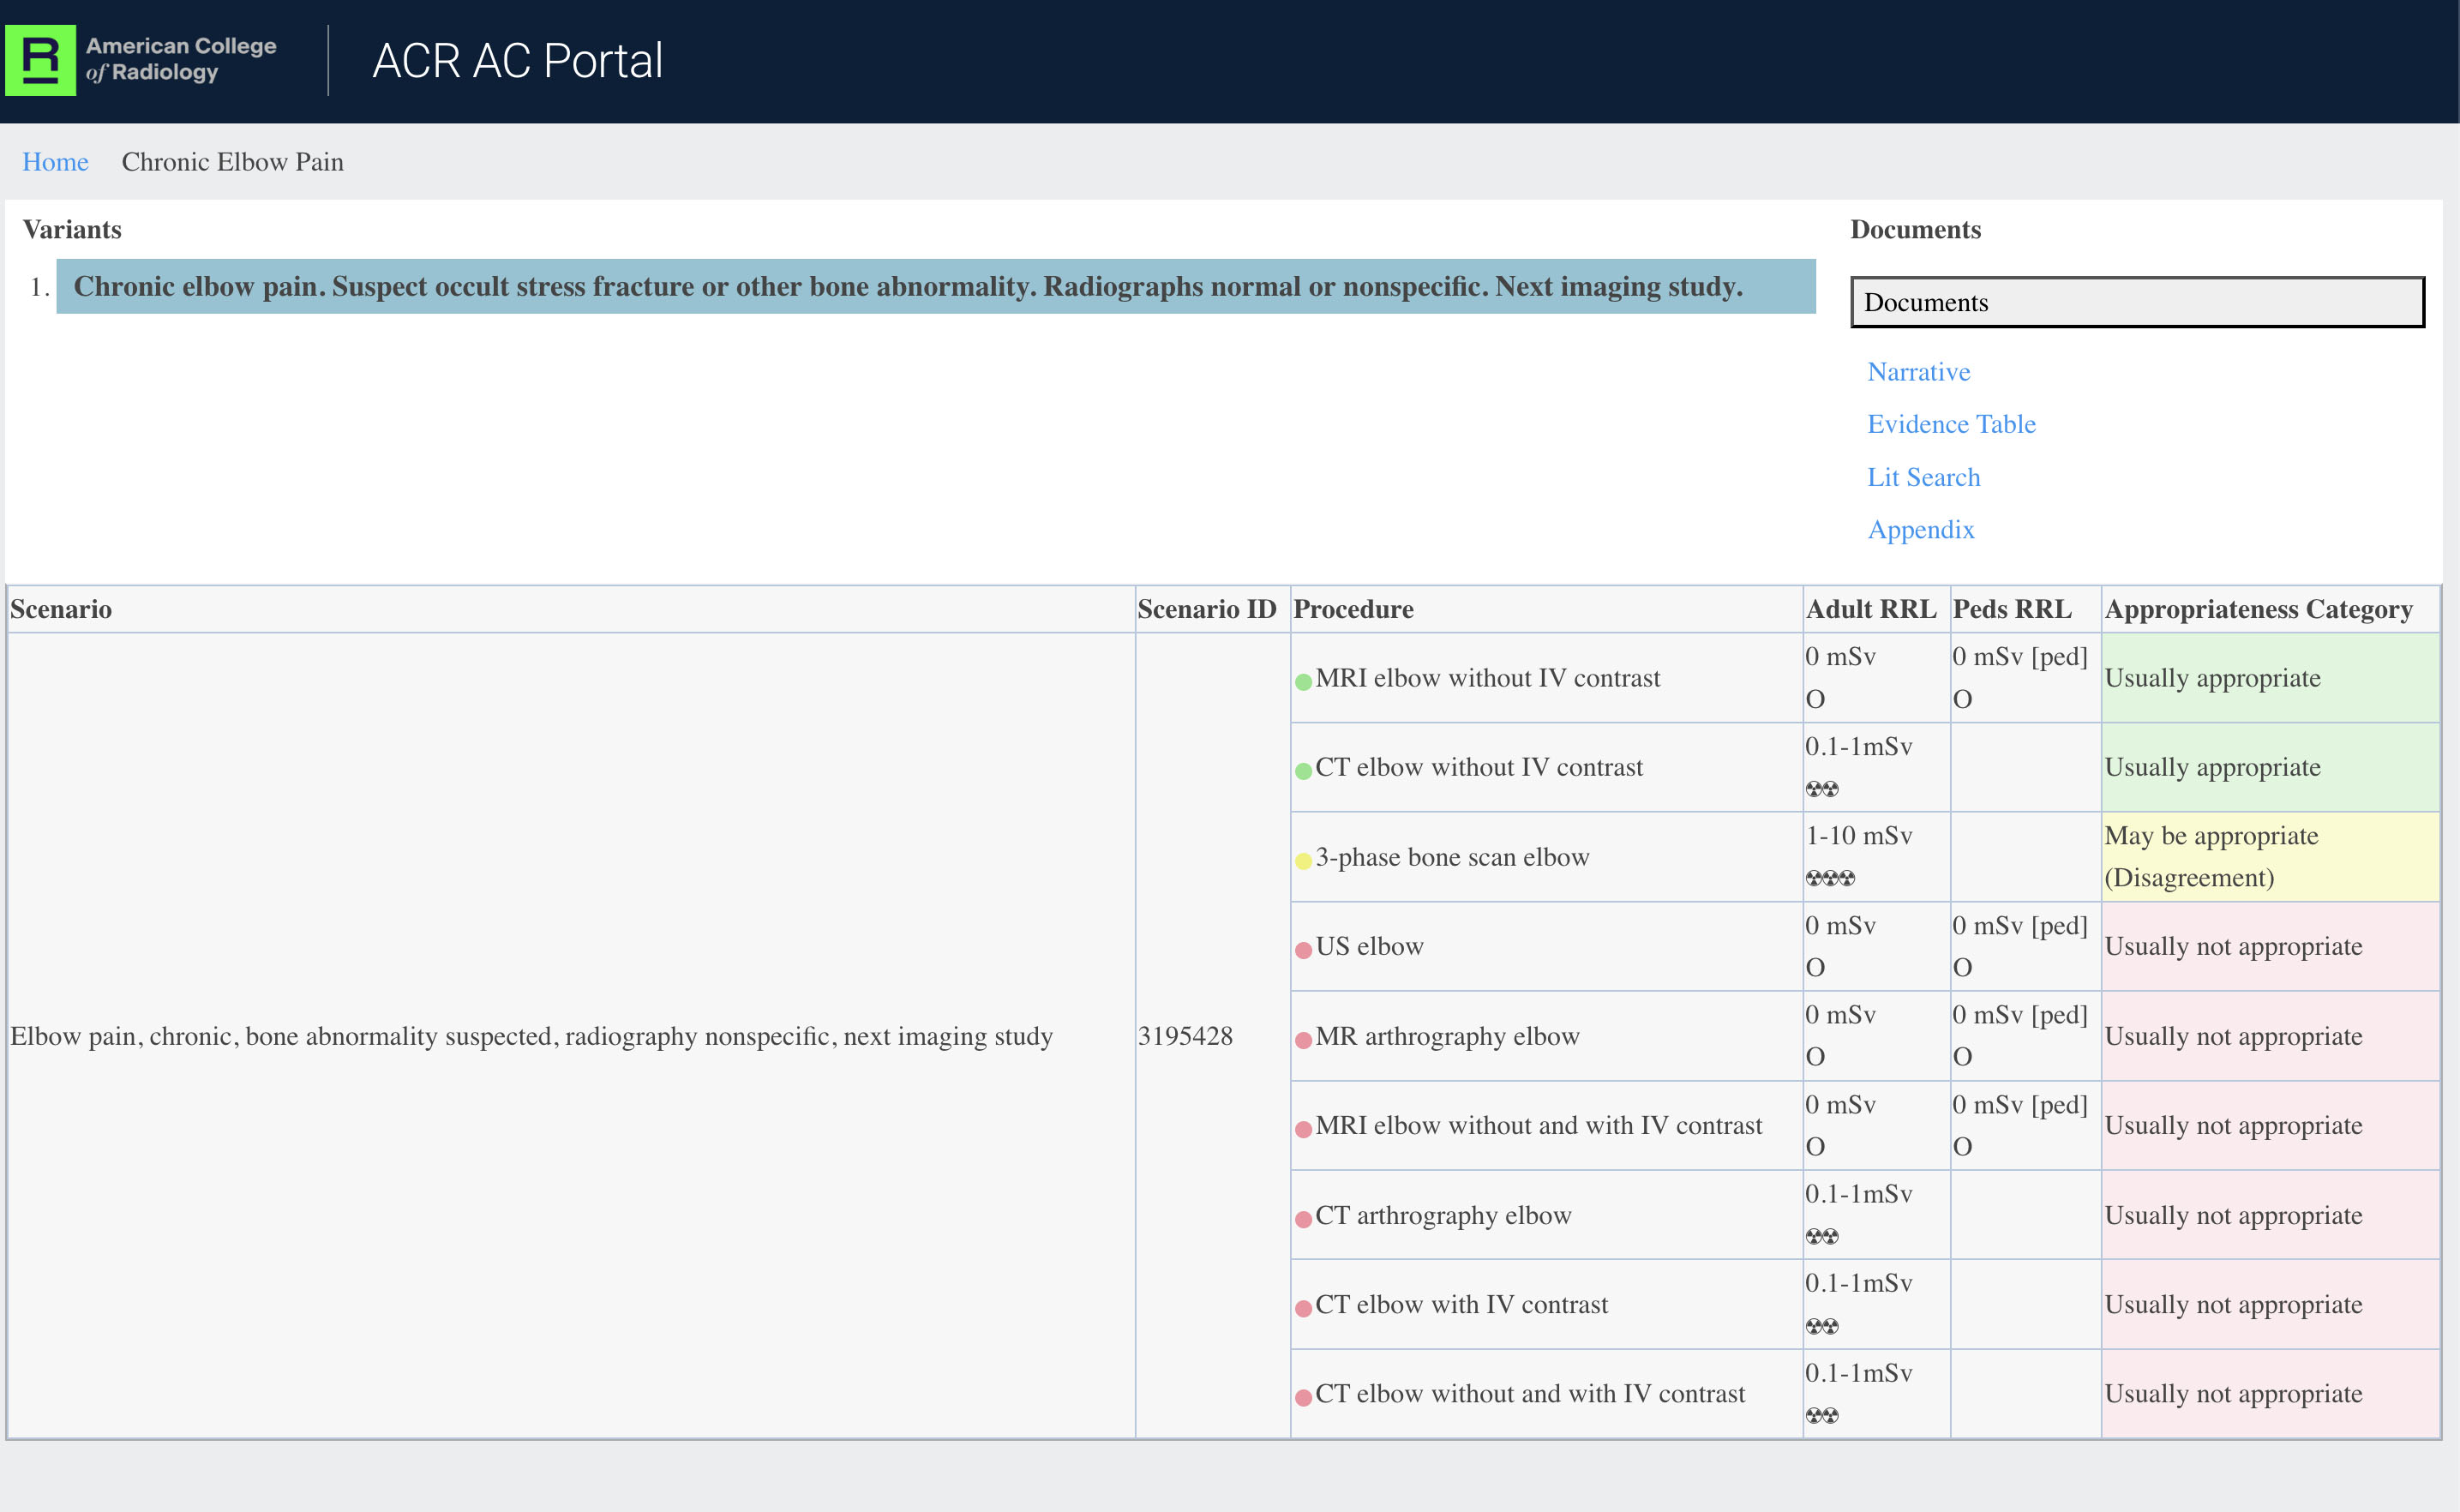
Task: Click the Variants heading
Action: [72, 229]
